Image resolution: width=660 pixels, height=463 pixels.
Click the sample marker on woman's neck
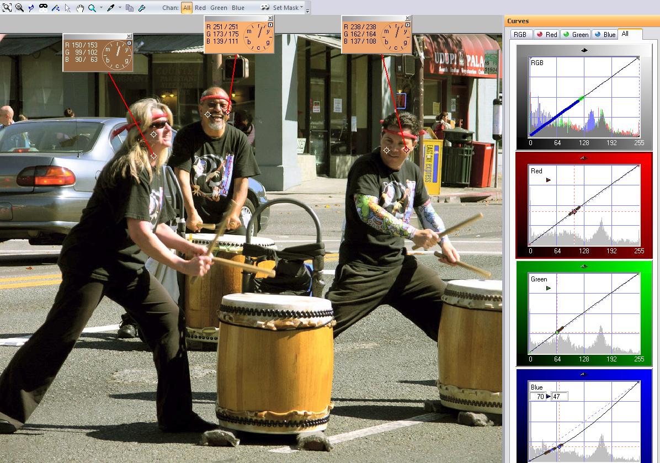tap(153, 156)
